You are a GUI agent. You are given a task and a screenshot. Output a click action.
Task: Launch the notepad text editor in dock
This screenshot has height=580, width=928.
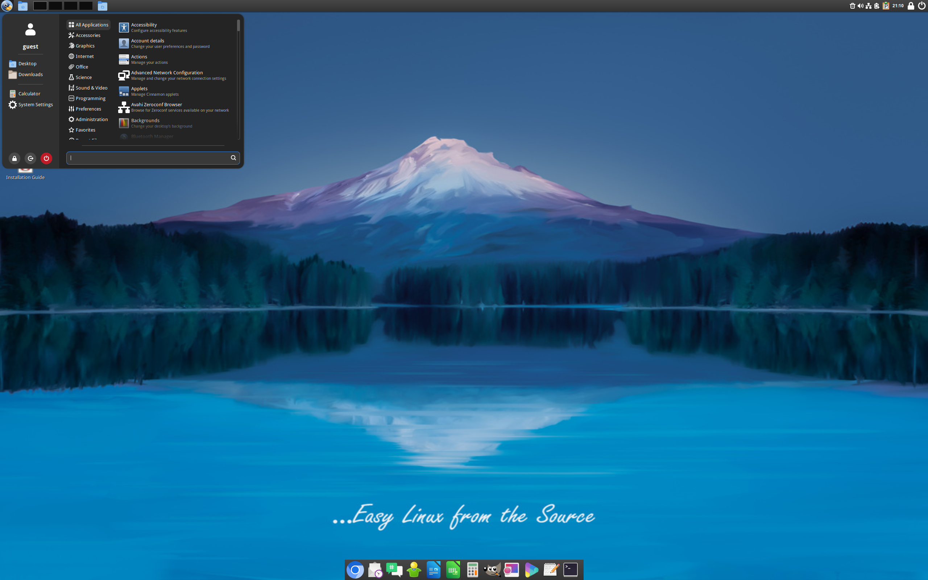pos(551,569)
